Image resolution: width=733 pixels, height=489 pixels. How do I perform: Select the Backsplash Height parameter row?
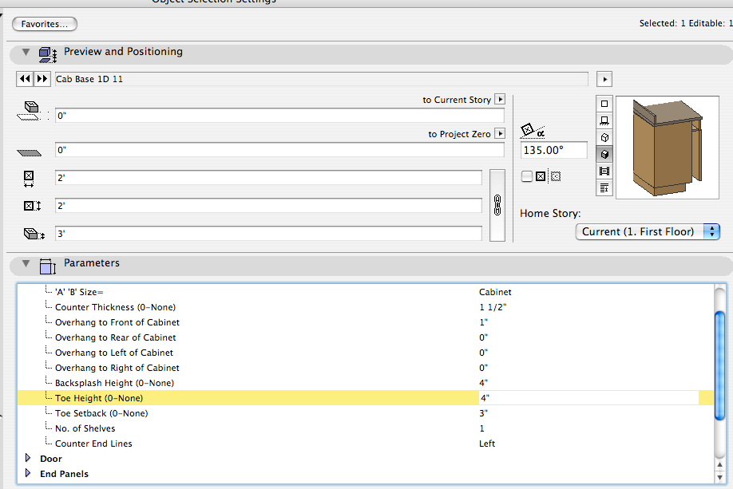[366, 383]
